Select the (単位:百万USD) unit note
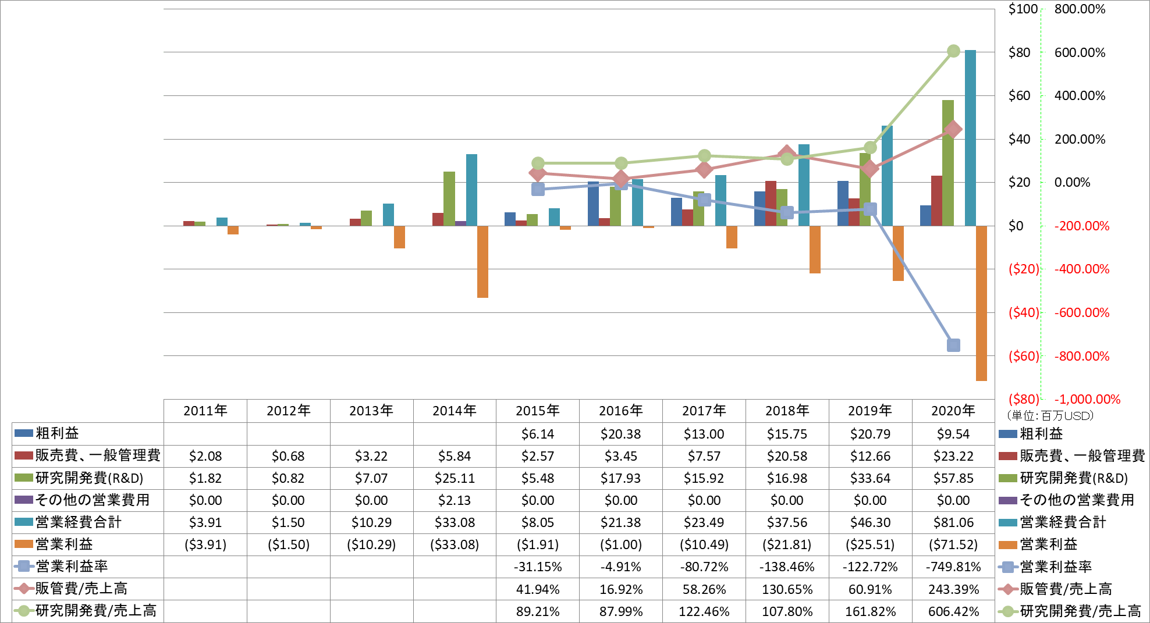 click(x=1050, y=415)
